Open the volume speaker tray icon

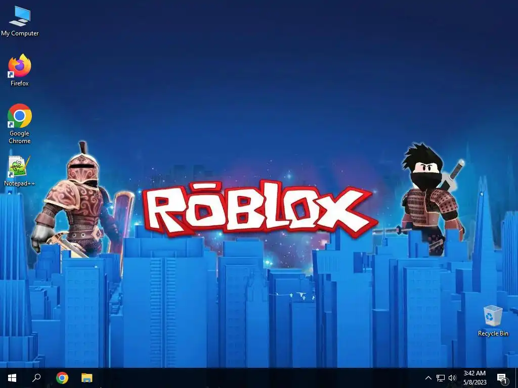[452, 378]
